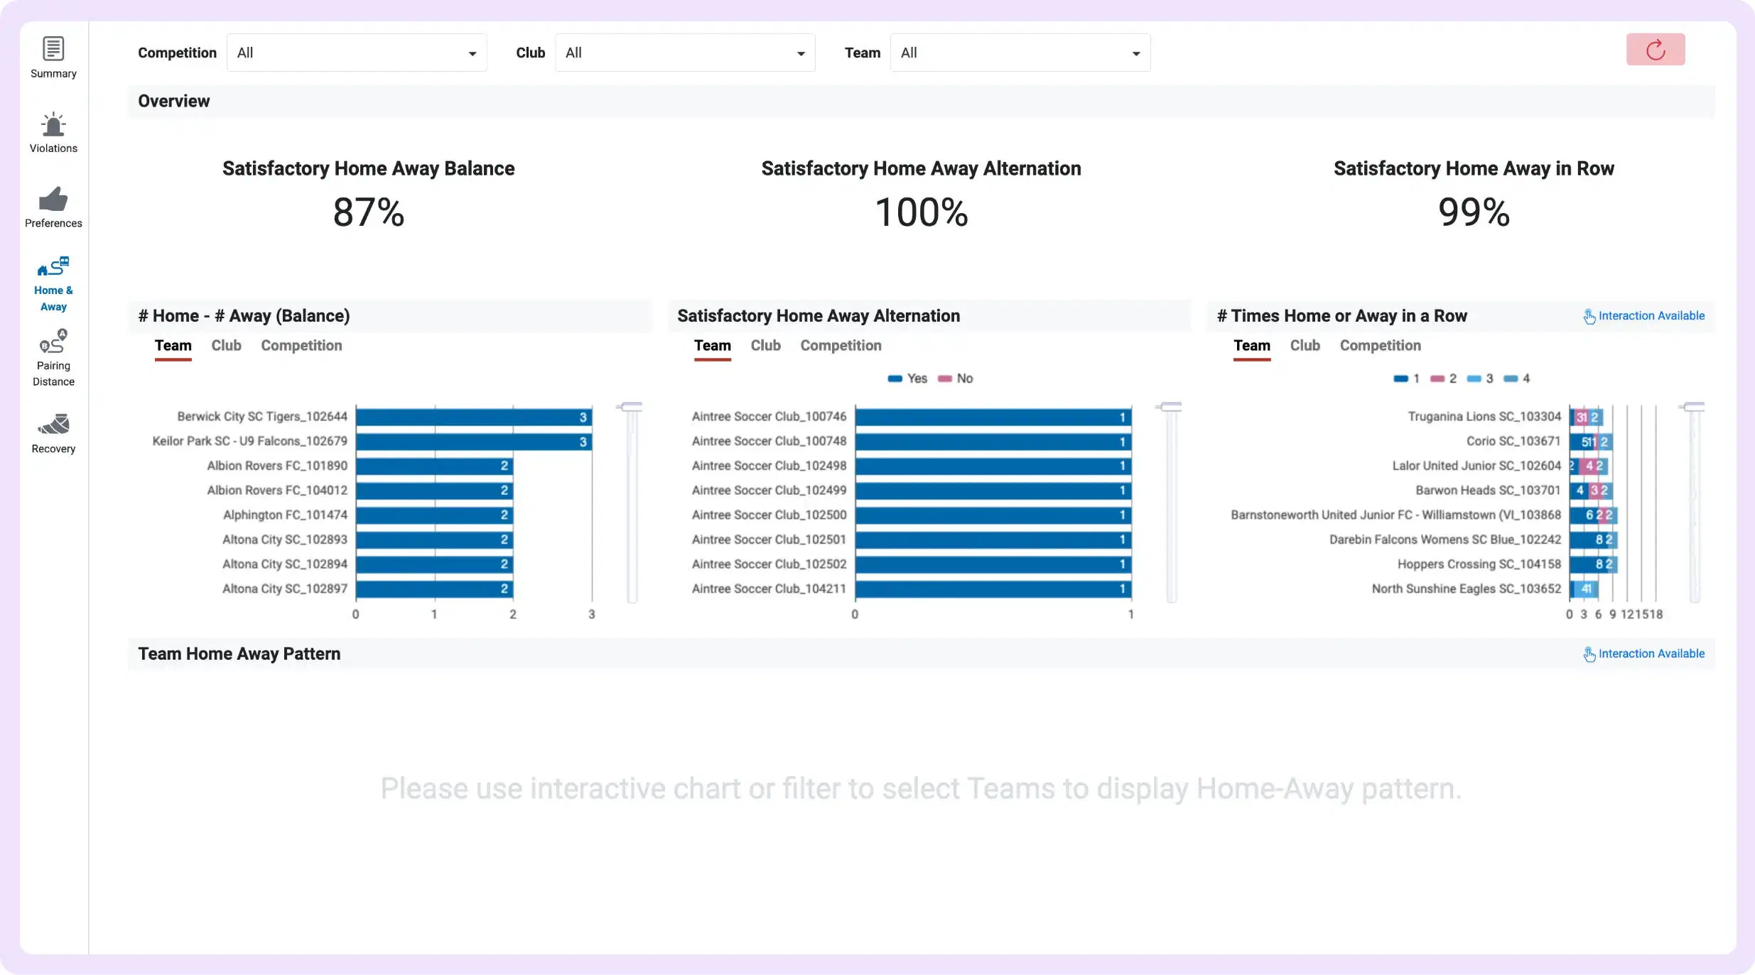Switch Alternation chart to Competition tab
This screenshot has width=1755, height=975.
841,346
